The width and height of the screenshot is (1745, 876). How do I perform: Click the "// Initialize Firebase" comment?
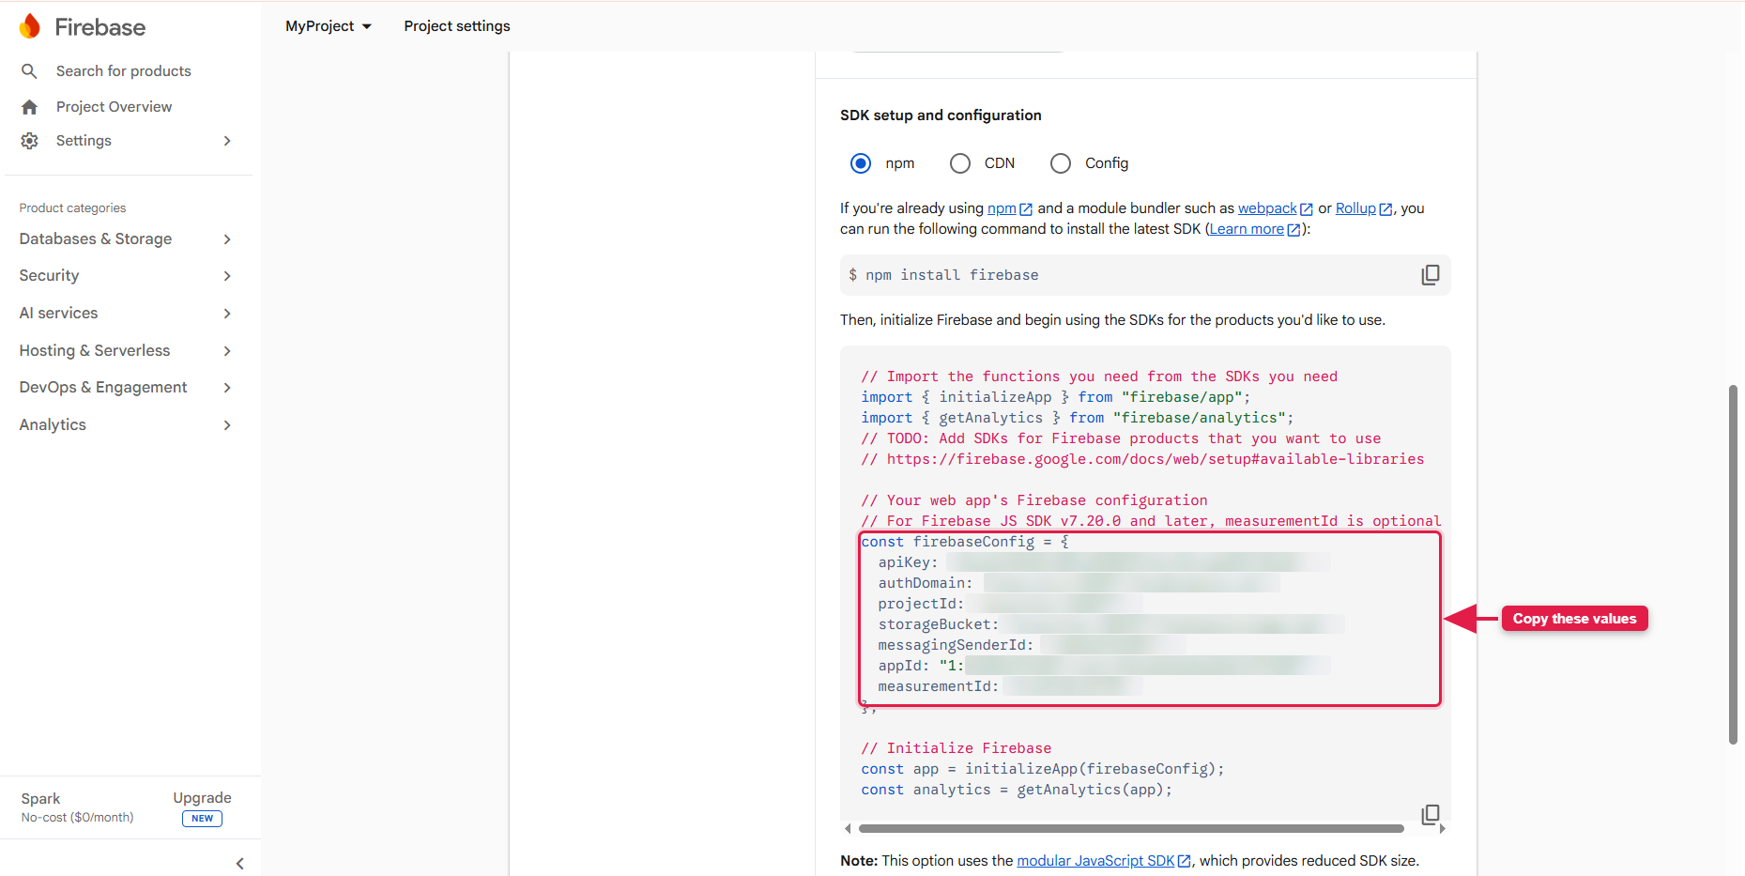(957, 748)
